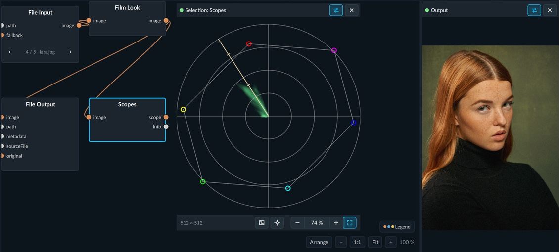Viewport: 559px width, 252px height.
Task: Click the Scopes scope output port
Action: 166,117
